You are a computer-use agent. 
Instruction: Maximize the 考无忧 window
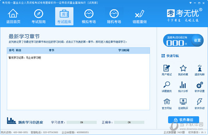click(199, 3)
